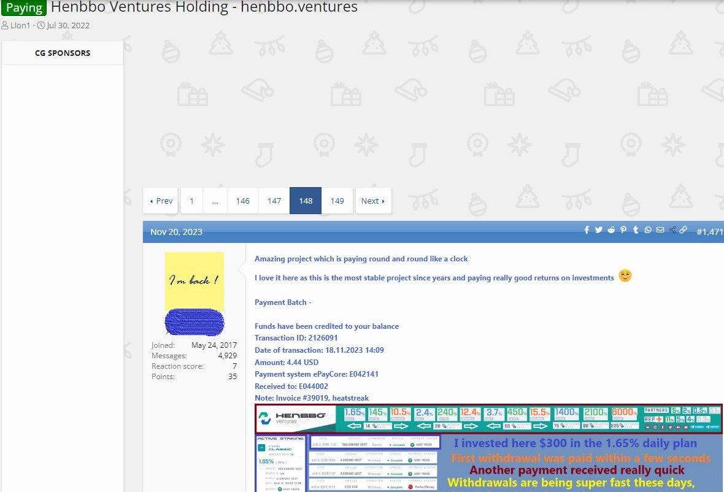Image resolution: width=724 pixels, height=492 pixels.
Task: Click poster's Messages count 4,929
Action: tap(227, 355)
